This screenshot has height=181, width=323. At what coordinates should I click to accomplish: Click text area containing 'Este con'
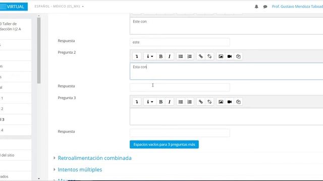pos(227,26)
